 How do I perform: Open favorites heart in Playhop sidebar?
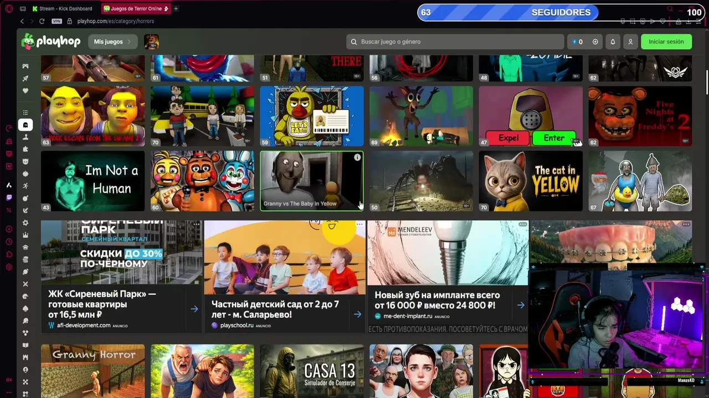[25, 91]
